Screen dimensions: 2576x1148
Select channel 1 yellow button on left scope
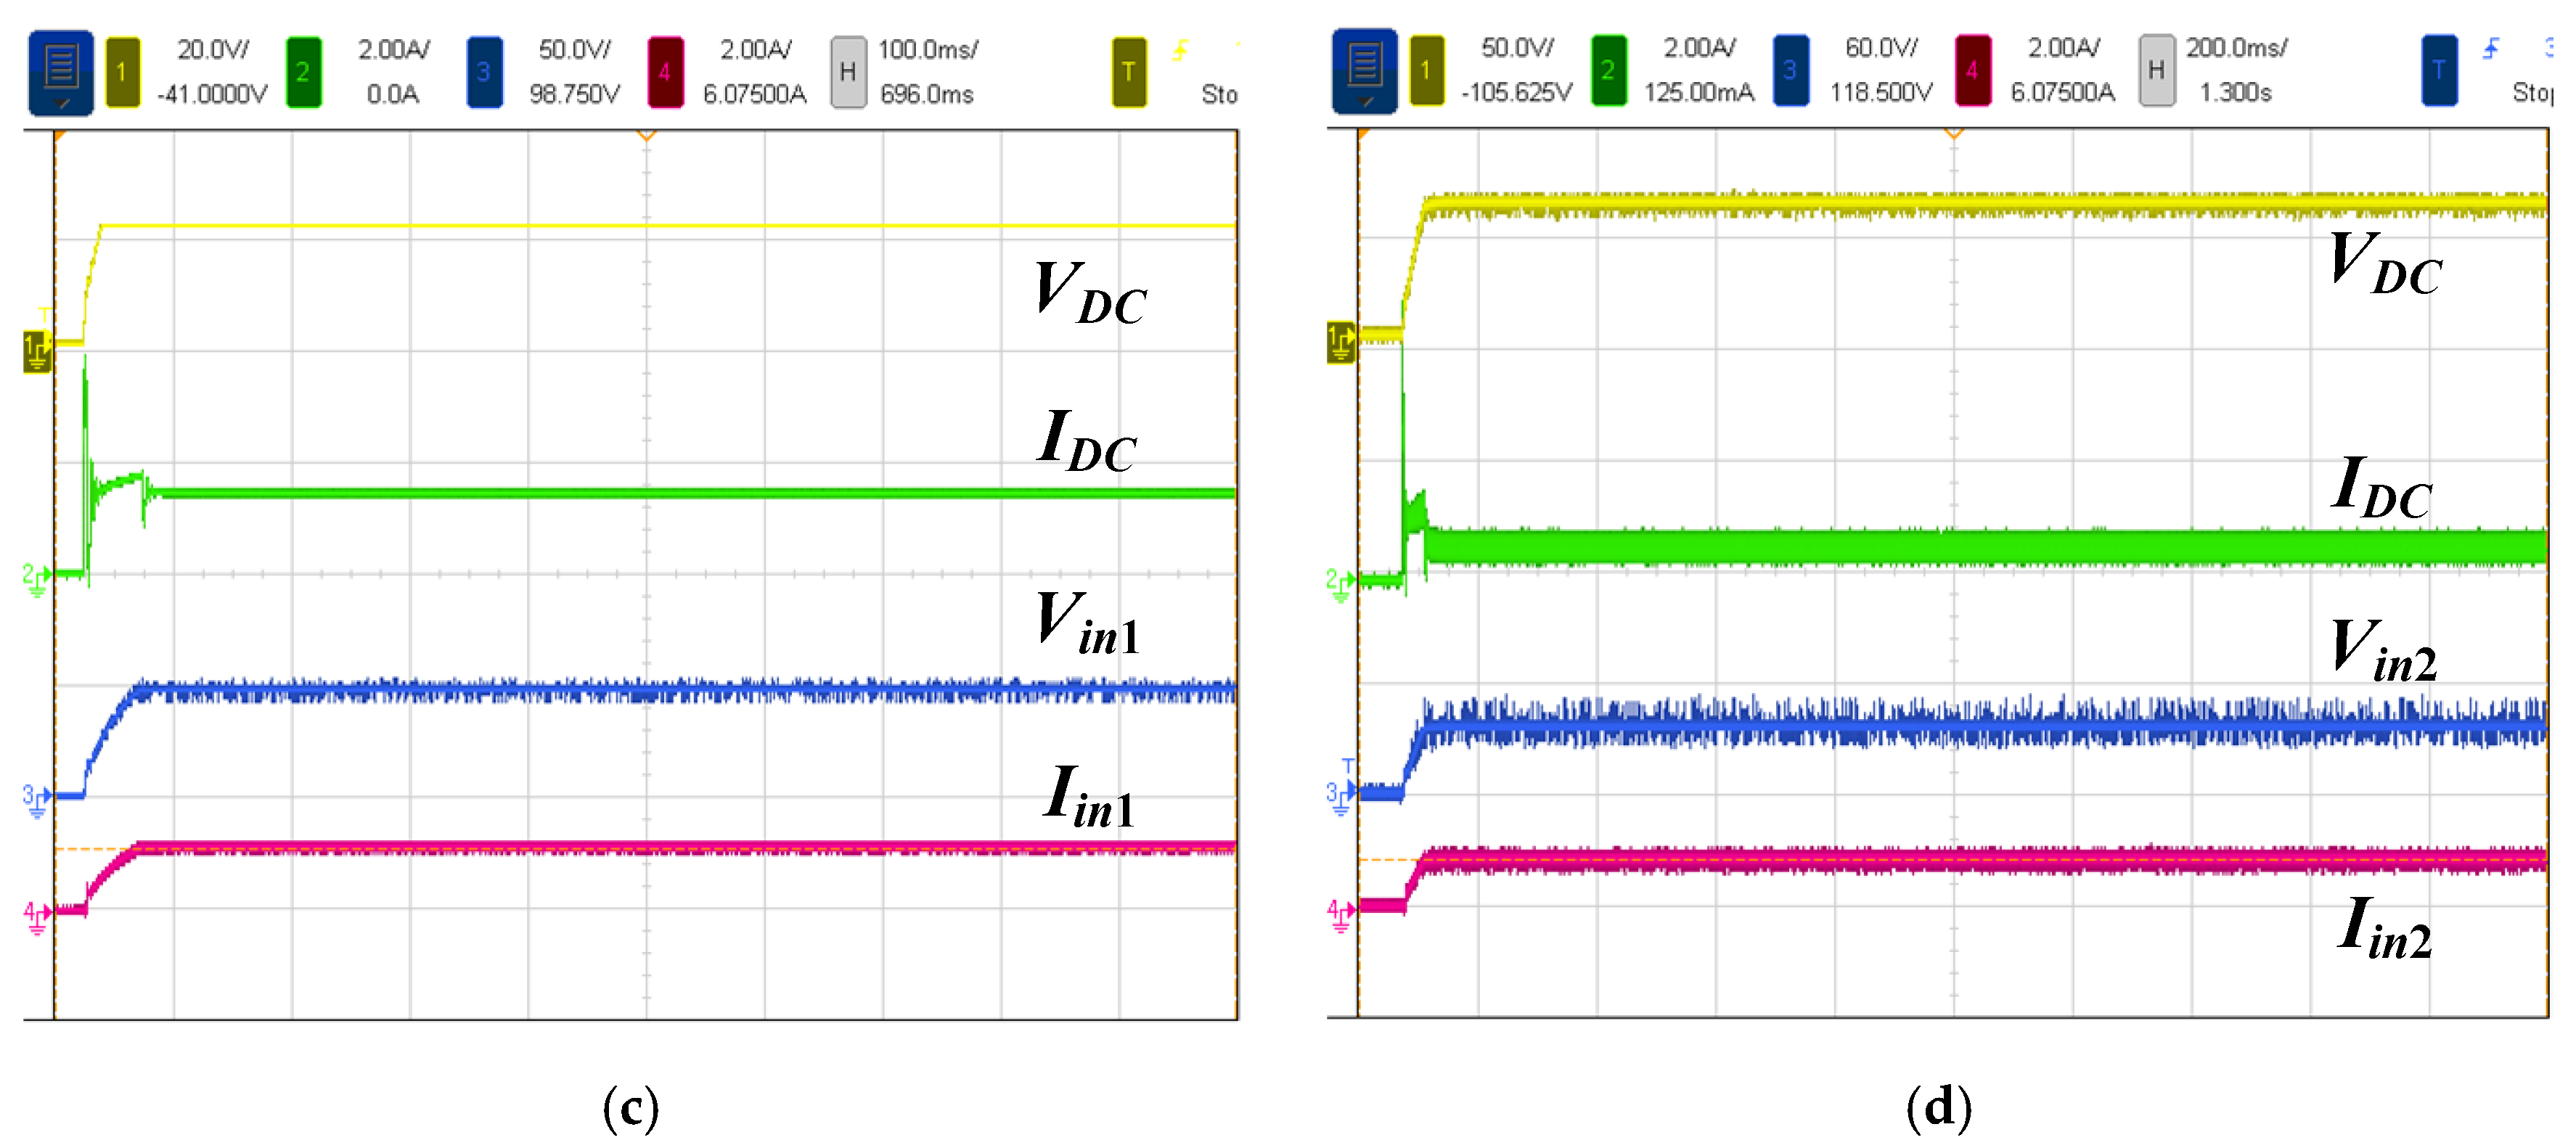coord(122,71)
